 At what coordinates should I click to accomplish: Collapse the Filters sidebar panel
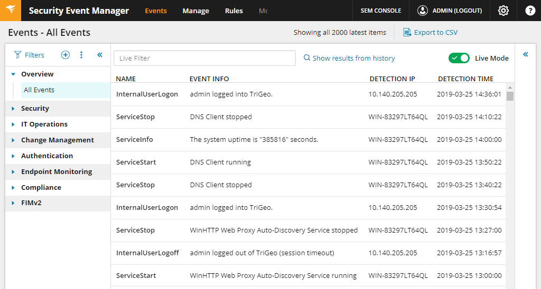coord(100,55)
